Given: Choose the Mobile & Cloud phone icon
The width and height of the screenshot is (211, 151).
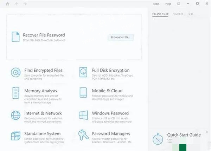Looking at the screenshot, I should coord(83,93).
